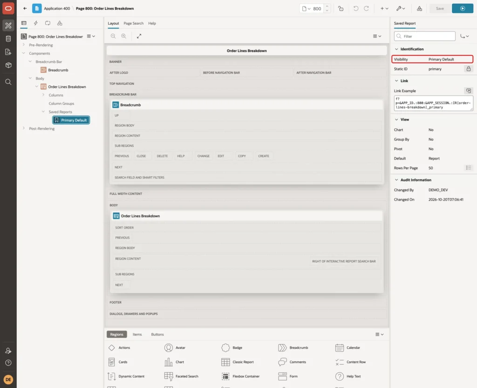
Task: Open Link Example in expanded editor icon
Action: (469, 91)
